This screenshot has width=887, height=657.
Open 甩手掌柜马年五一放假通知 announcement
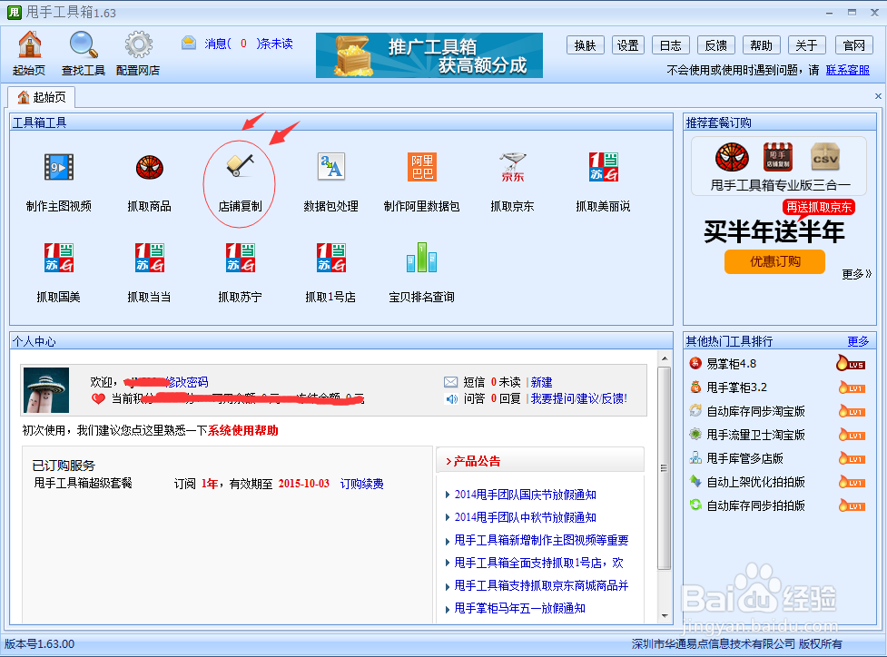tap(520, 608)
